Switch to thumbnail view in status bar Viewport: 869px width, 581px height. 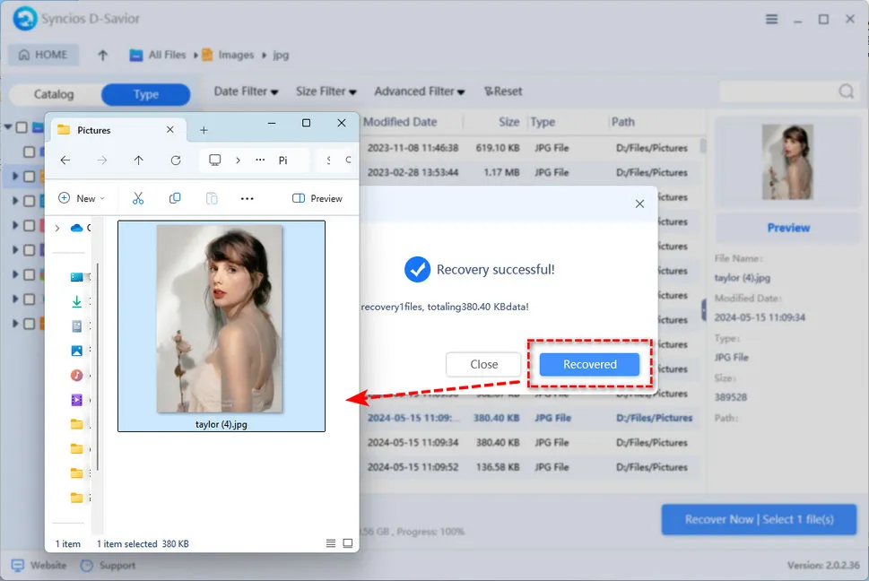348,543
